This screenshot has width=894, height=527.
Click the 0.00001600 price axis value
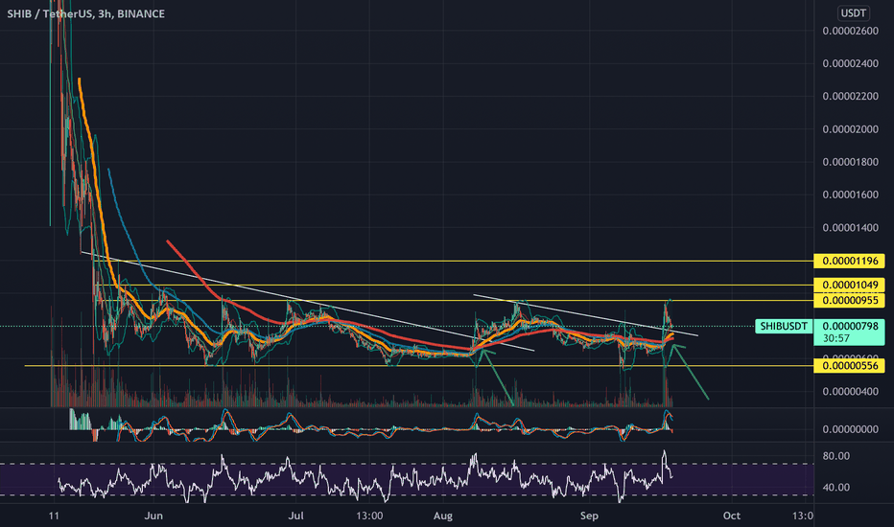tap(850, 195)
